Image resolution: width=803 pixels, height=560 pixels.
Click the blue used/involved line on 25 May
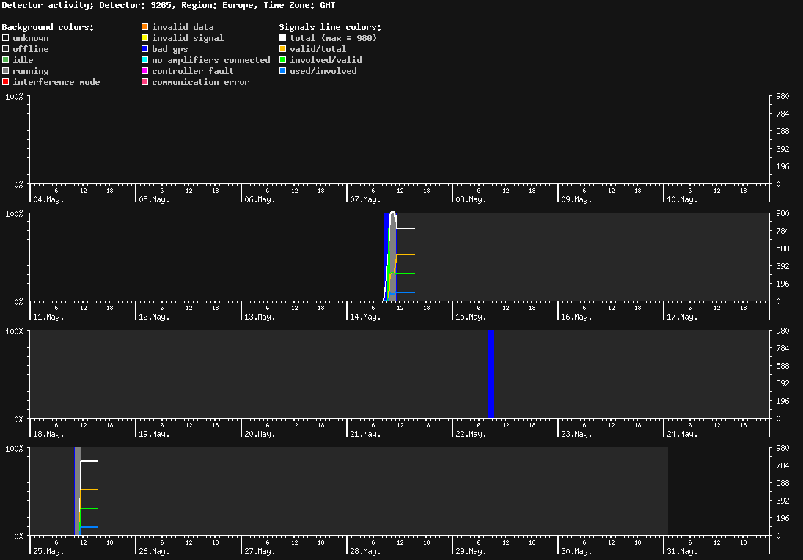tap(89, 527)
